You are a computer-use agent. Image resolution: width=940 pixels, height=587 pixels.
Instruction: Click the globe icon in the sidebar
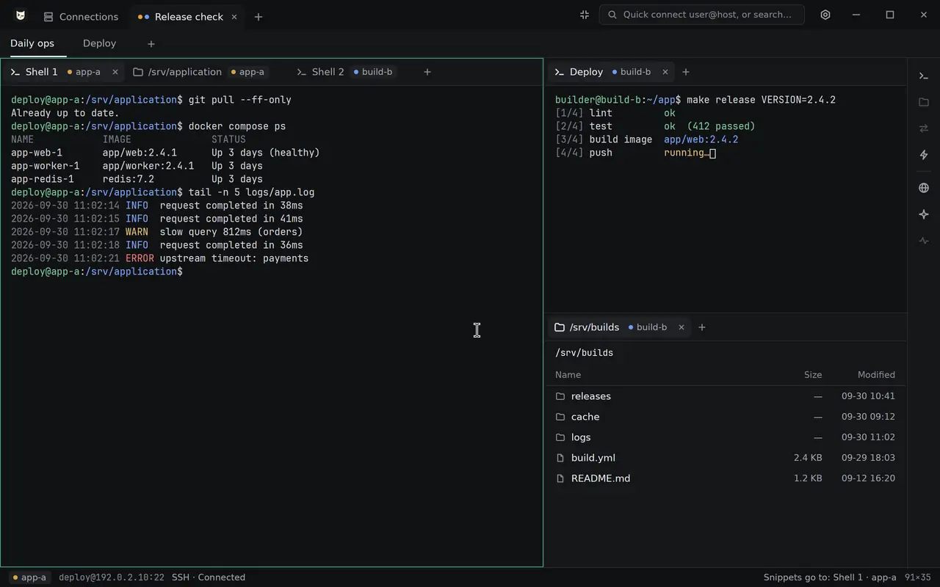point(924,188)
